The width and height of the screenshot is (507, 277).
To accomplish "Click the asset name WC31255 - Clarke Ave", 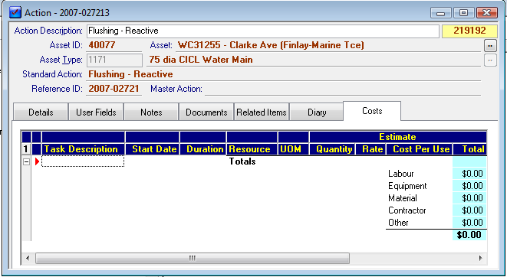I will click(271, 45).
